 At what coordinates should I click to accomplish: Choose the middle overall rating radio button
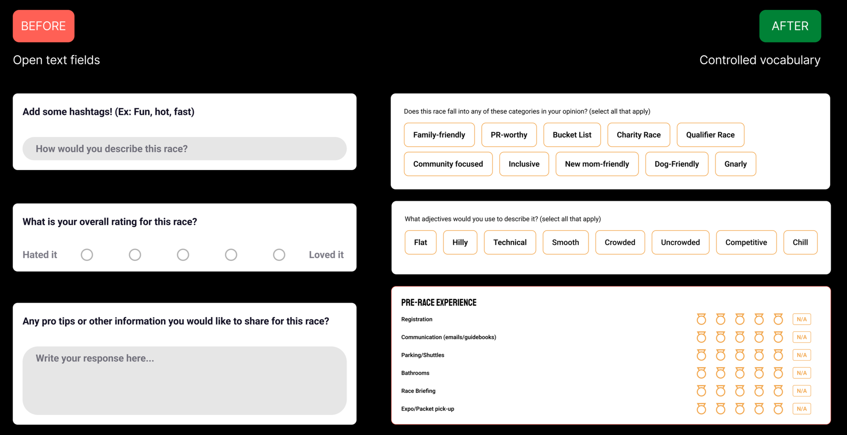click(183, 255)
